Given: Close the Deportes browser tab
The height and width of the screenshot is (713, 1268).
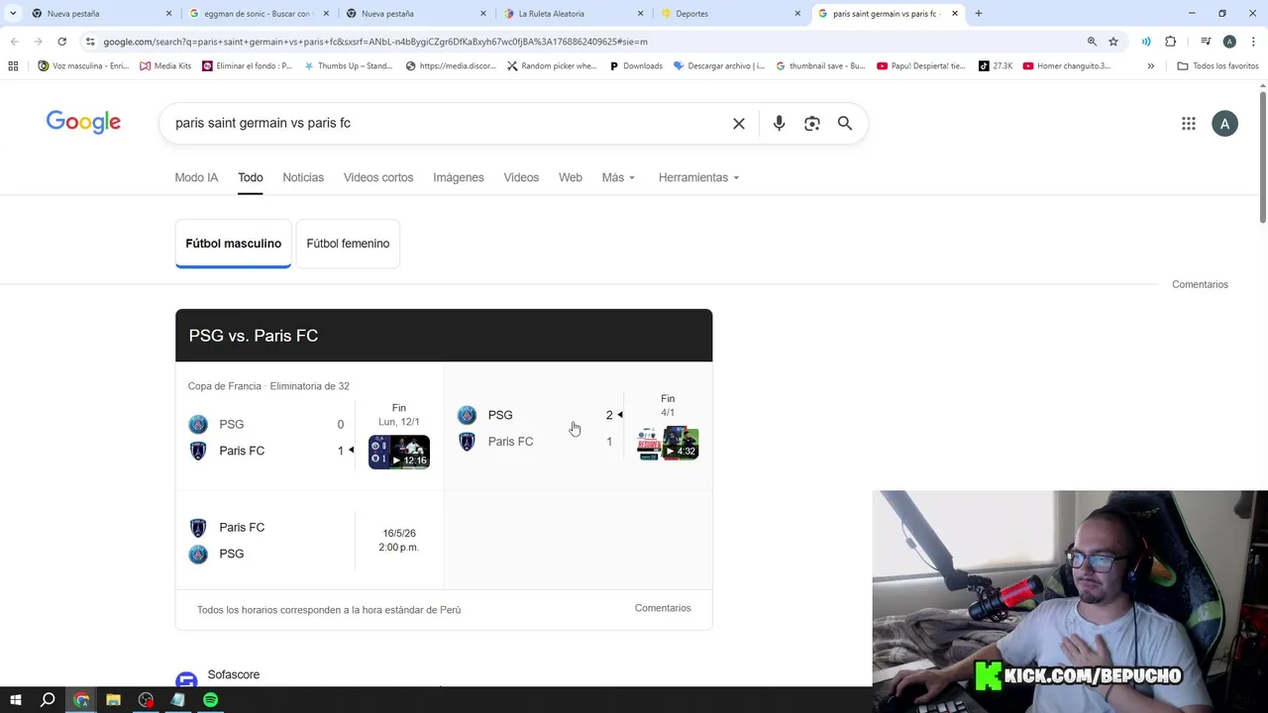Looking at the screenshot, I should pos(797,14).
